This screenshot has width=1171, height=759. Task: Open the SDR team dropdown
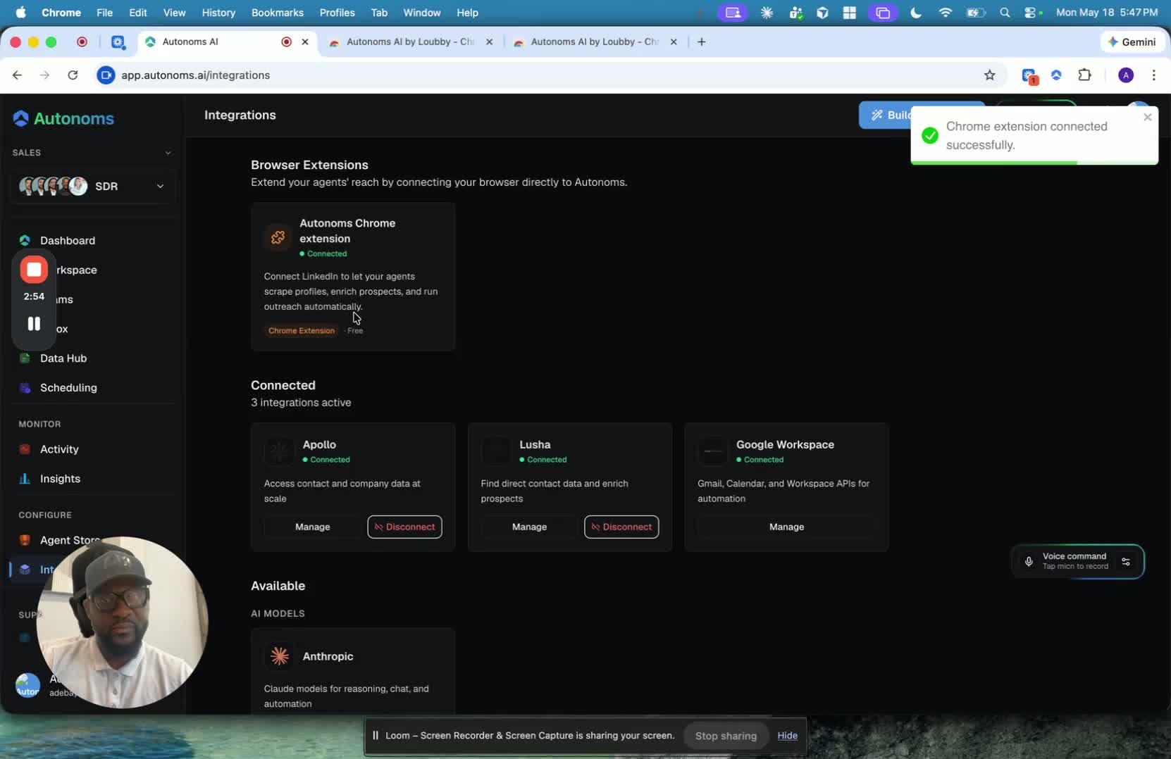click(92, 187)
